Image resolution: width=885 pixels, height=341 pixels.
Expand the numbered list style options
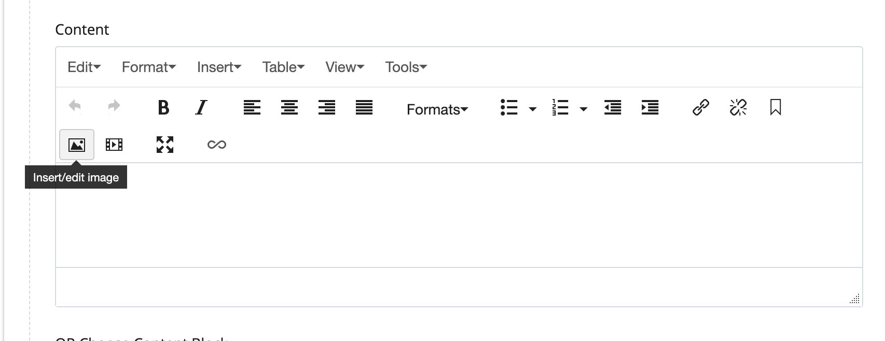[x=583, y=109]
